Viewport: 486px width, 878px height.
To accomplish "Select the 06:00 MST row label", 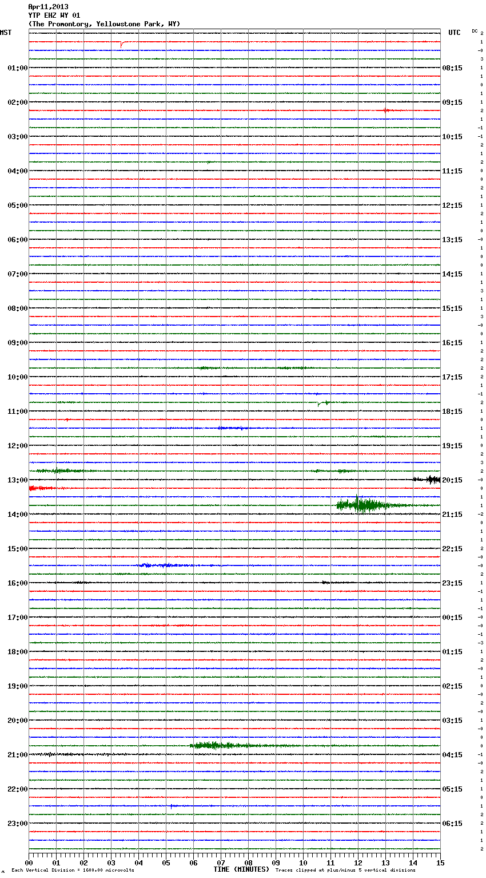I will pyautogui.click(x=18, y=240).
